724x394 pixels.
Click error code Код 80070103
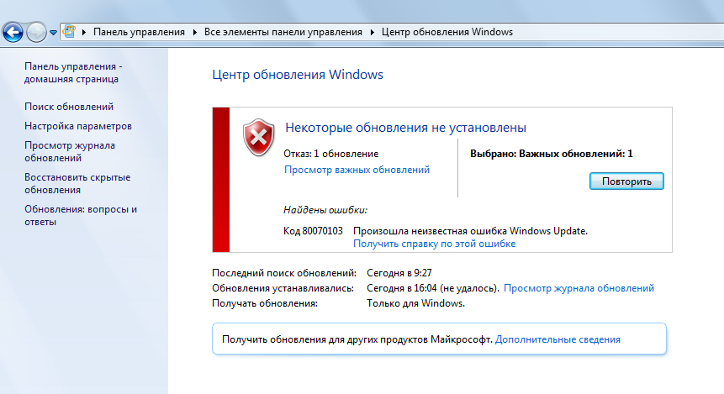(313, 231)
